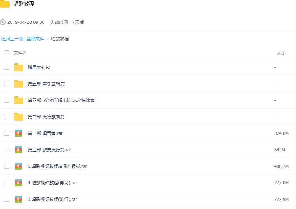Check the box for 第三部 欧美流行篇.rar
This screenshot has width=296, height=209.
click(x=7, y=150)
